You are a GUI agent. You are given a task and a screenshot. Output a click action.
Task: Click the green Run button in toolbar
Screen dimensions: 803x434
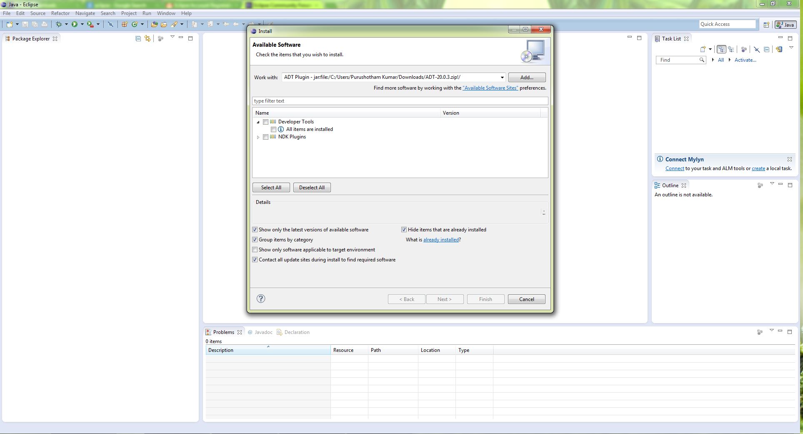coord(74,25)
